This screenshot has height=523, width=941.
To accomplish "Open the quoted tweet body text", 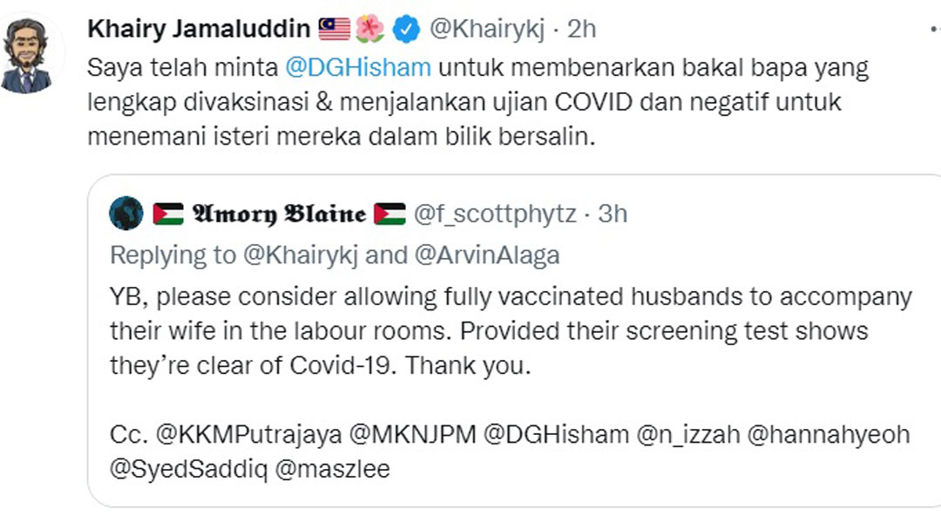I will tap(511, 331).
